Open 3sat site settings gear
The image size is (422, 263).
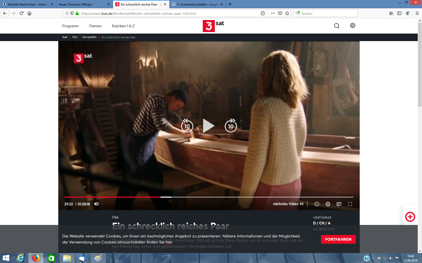[x=353, y=26]
